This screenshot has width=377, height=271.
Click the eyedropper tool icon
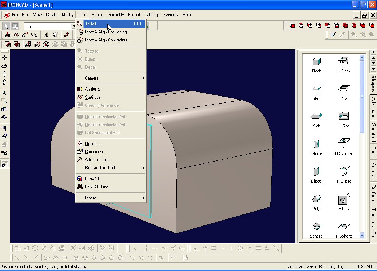[333, 35]
